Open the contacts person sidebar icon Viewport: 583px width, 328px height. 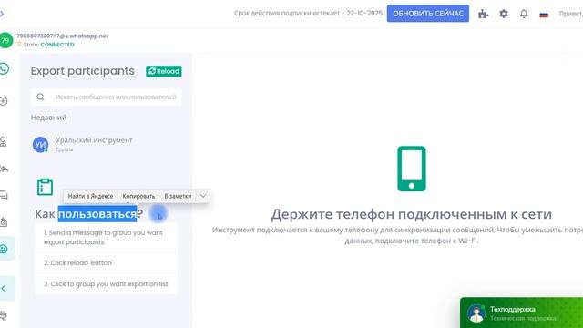pos(3,142)
